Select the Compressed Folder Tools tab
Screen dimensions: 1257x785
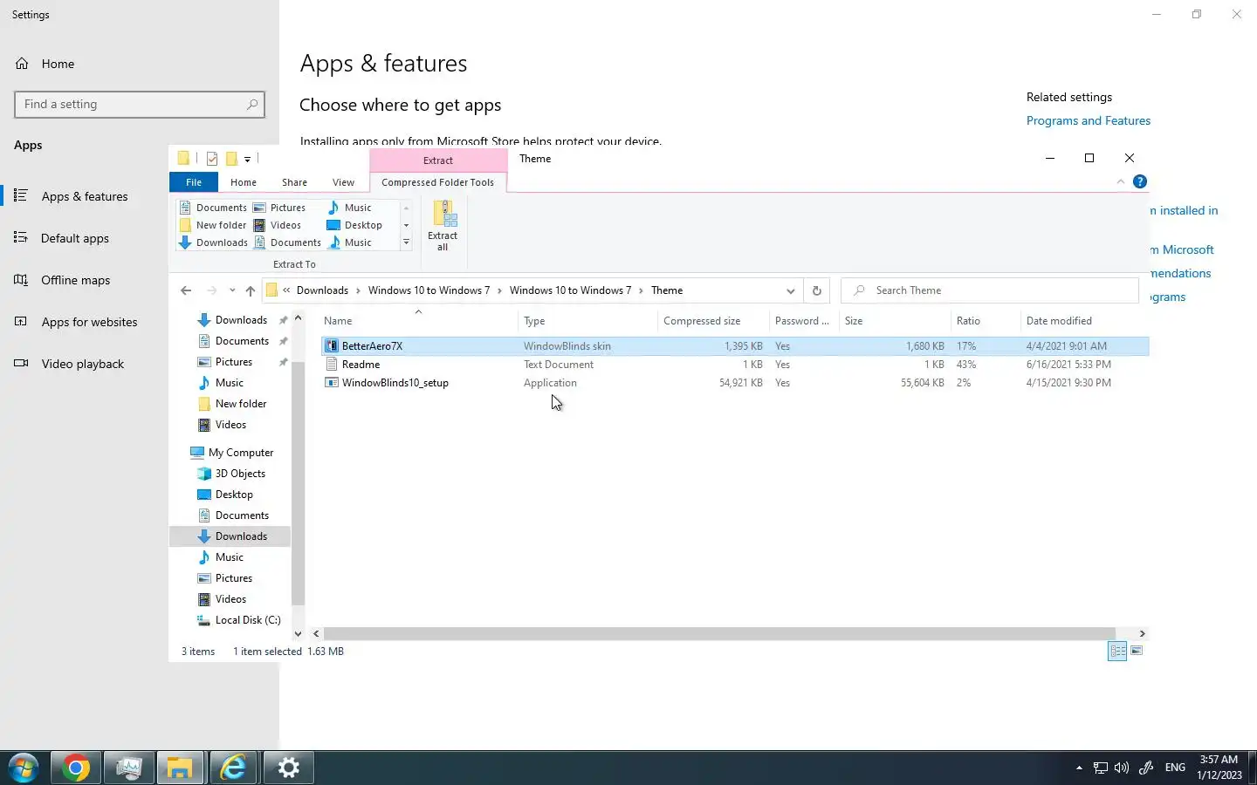tap(437, 182)
